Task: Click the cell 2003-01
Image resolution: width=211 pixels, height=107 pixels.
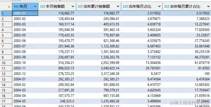Action: [x=25, y=13]
